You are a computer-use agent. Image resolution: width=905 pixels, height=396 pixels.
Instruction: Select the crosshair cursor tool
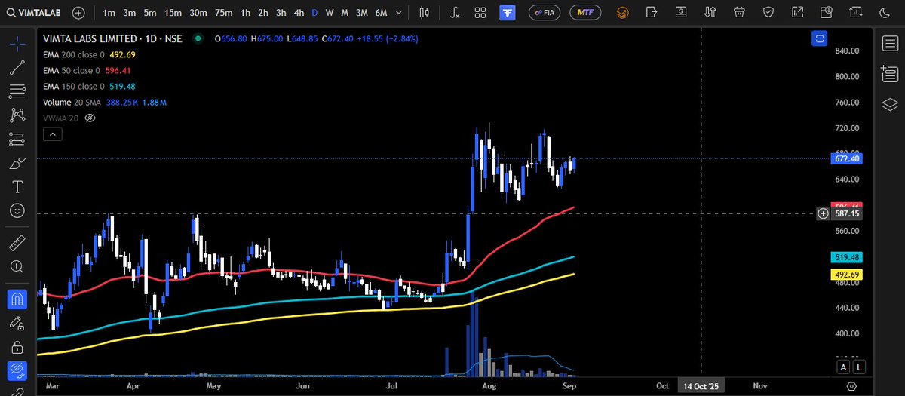(17, 44)
